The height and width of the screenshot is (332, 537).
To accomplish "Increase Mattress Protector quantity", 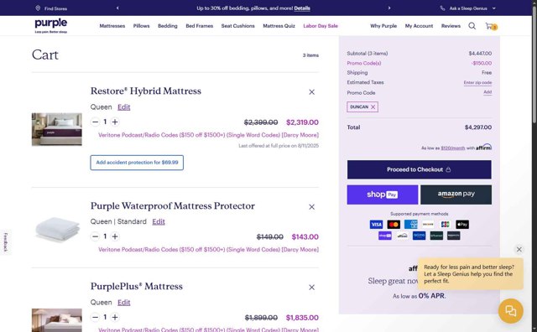I will pyautogui.click(x=115, y=236).
